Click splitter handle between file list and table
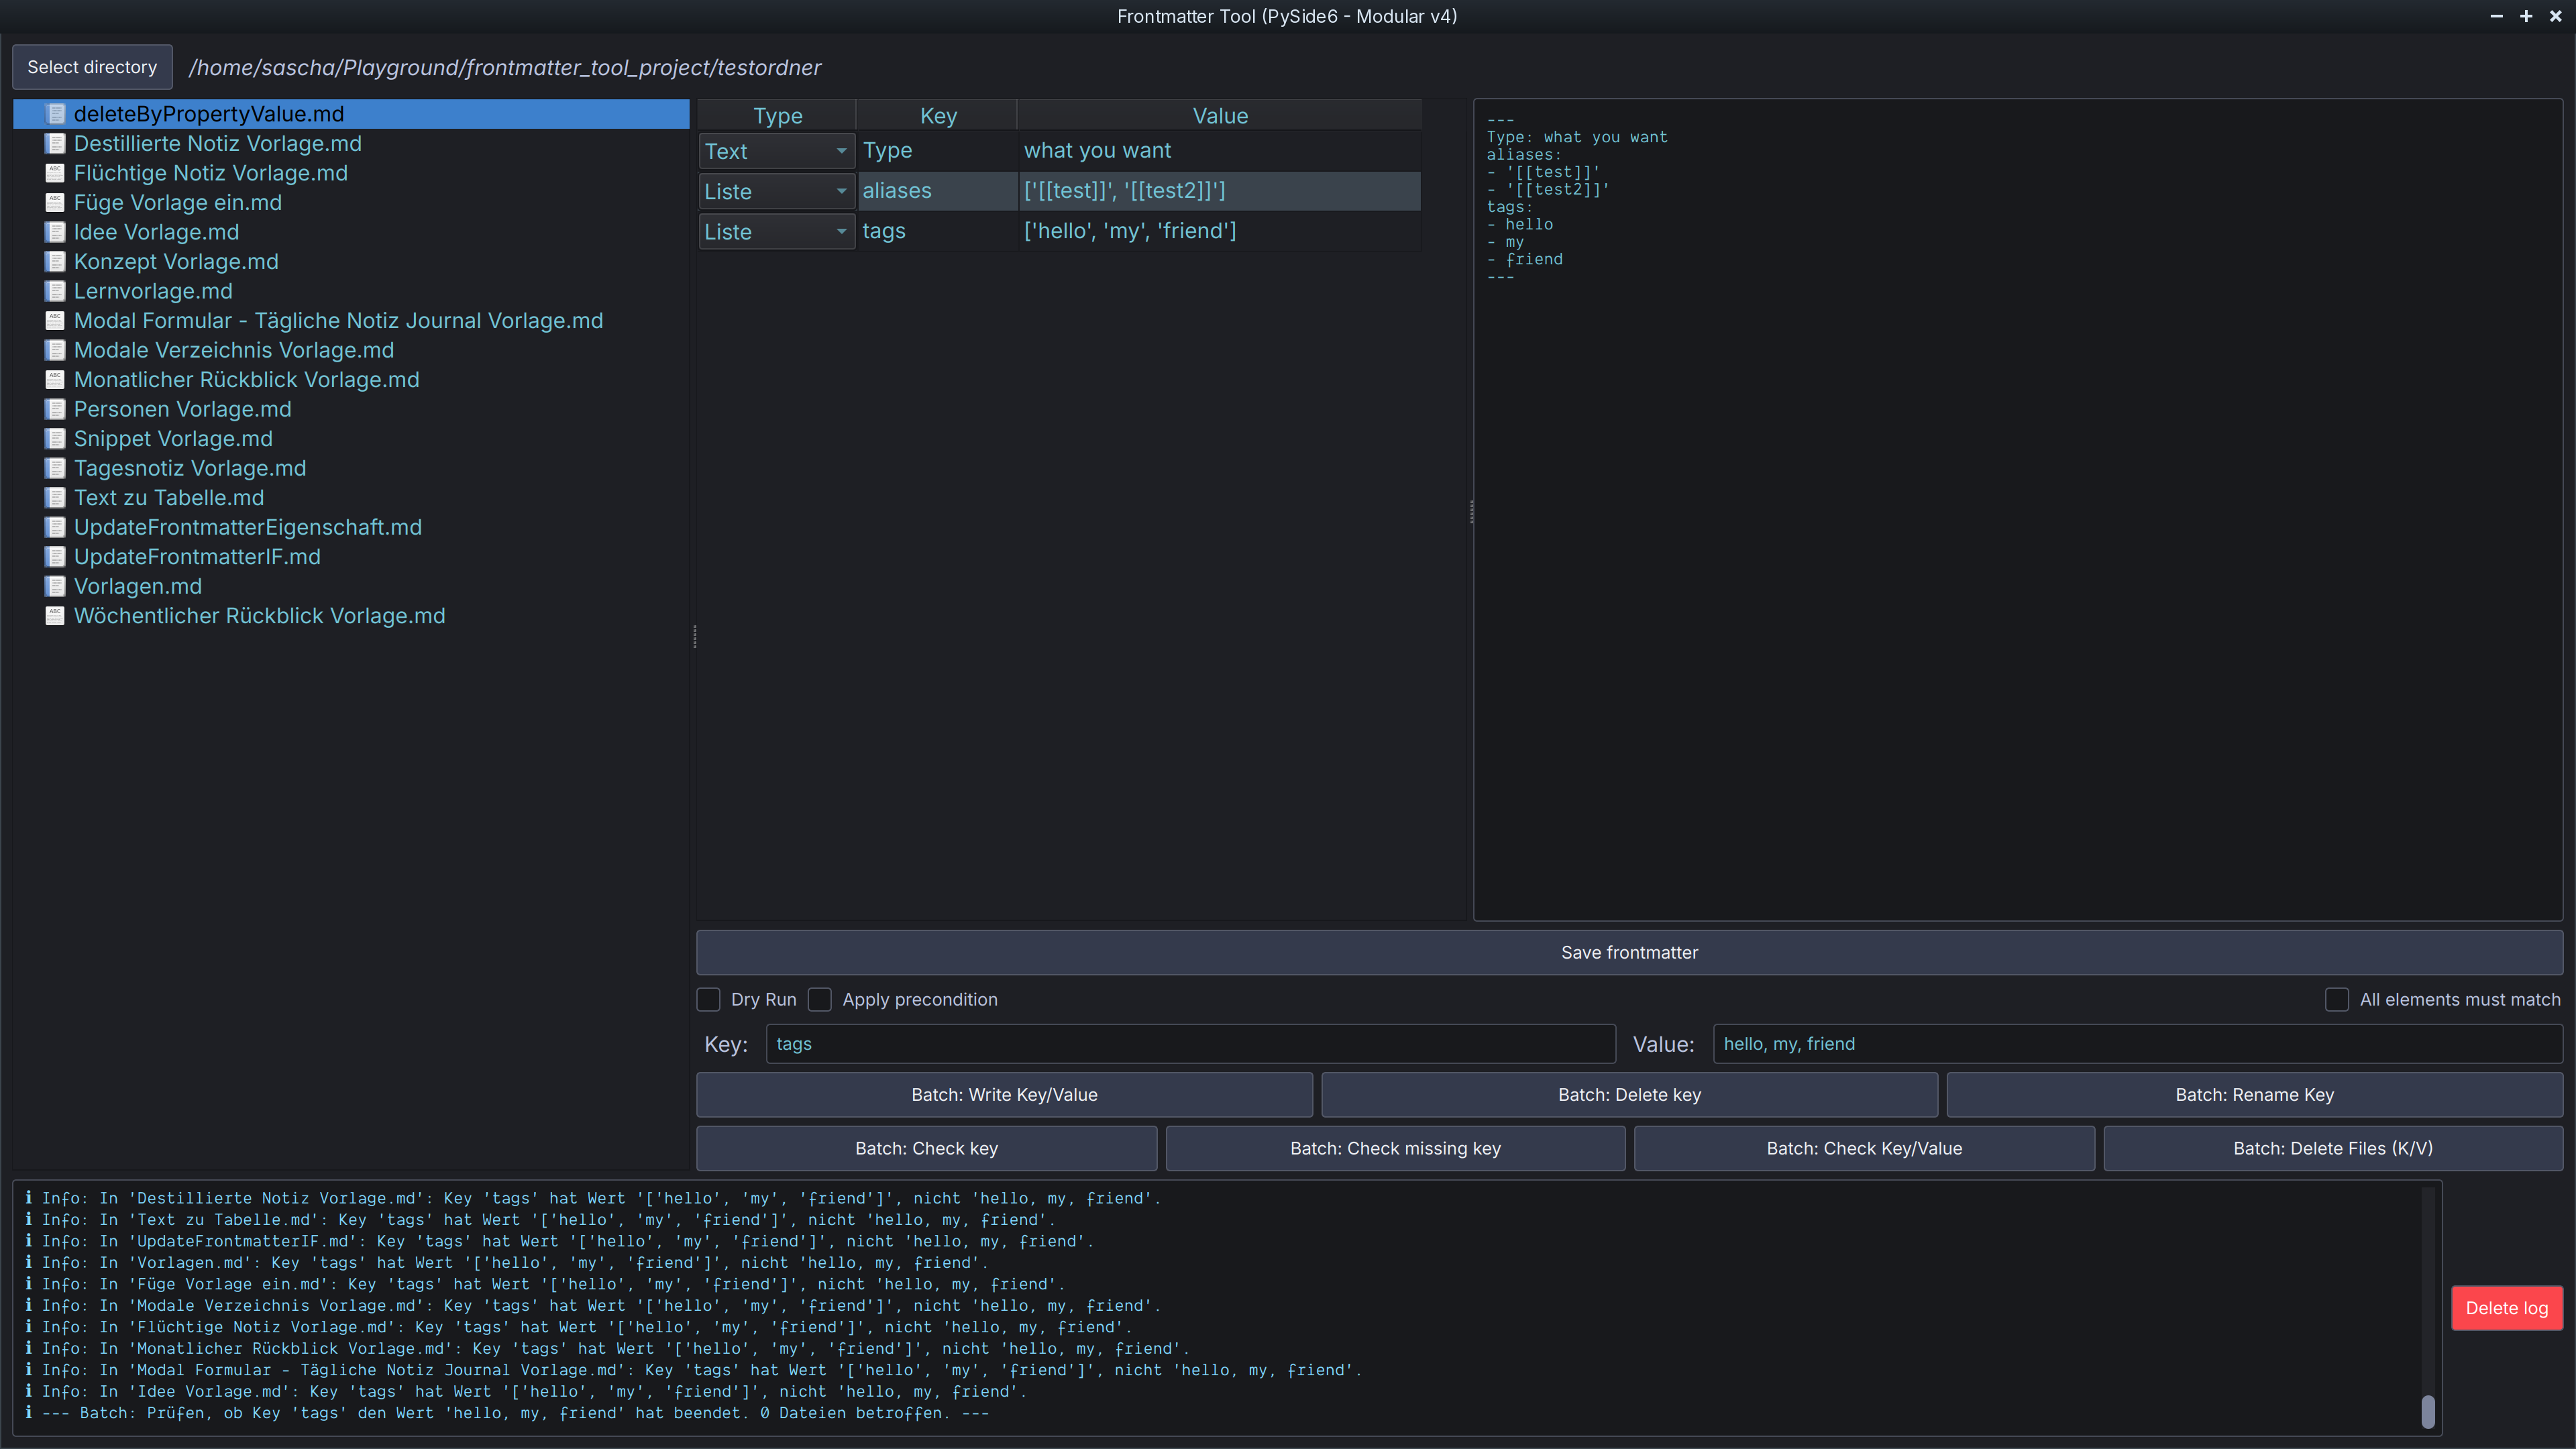Viewport: 2576px width, 1449px height. [x=694, y=636]
